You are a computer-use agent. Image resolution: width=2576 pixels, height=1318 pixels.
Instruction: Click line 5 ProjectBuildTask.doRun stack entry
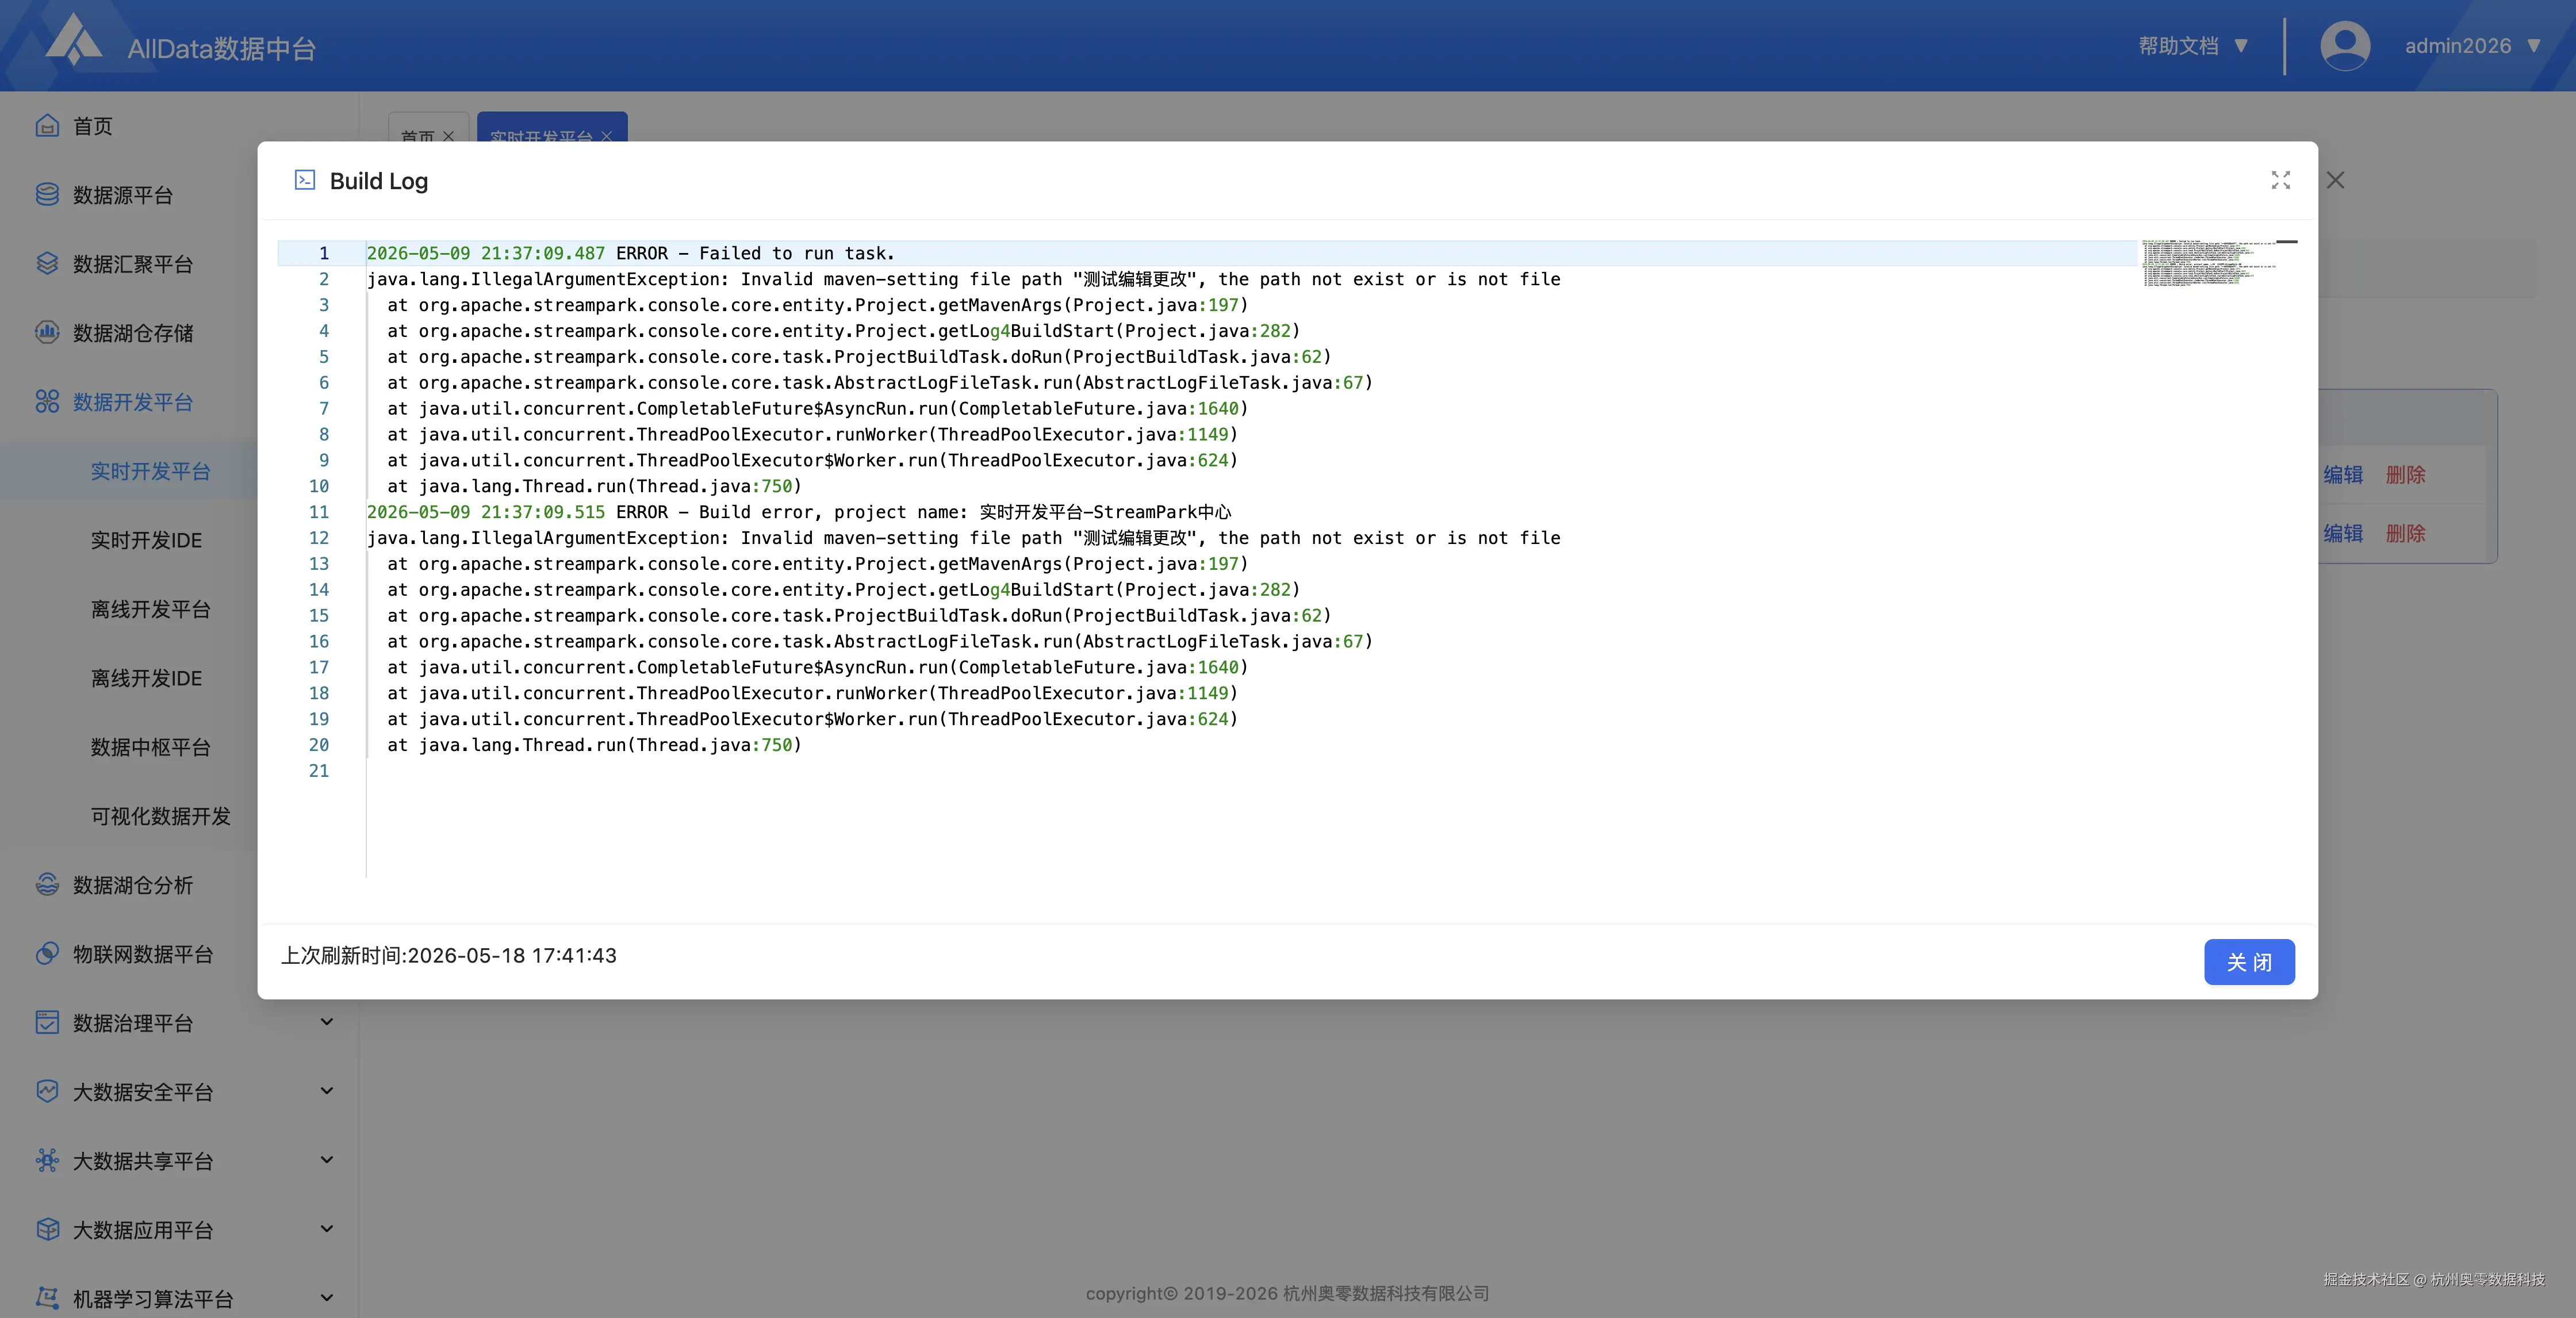860,357
